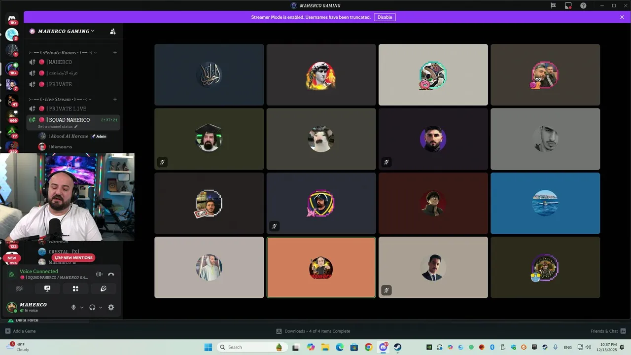The width and height of the screenshot is (631, 355).
Task: Disable Streamer Mode
Action: (385, 17)
